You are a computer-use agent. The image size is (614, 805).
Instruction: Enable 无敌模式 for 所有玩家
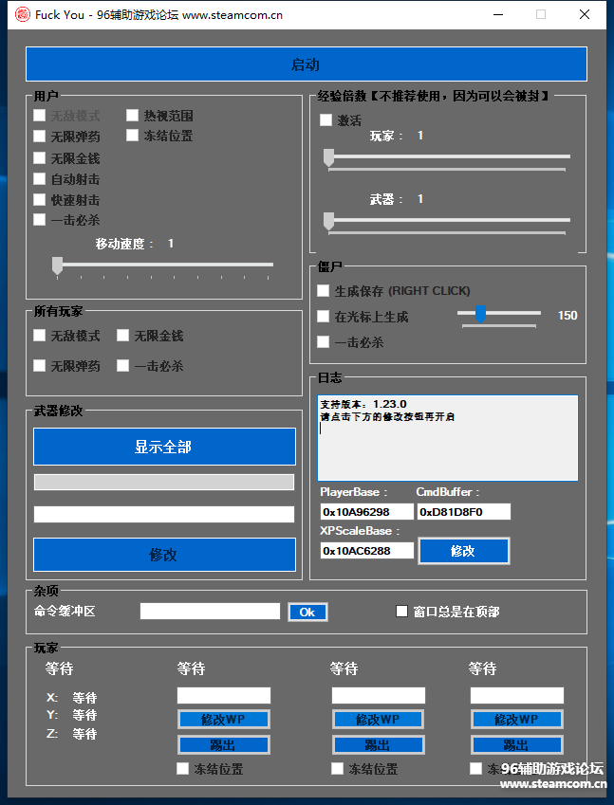point(40,336)
